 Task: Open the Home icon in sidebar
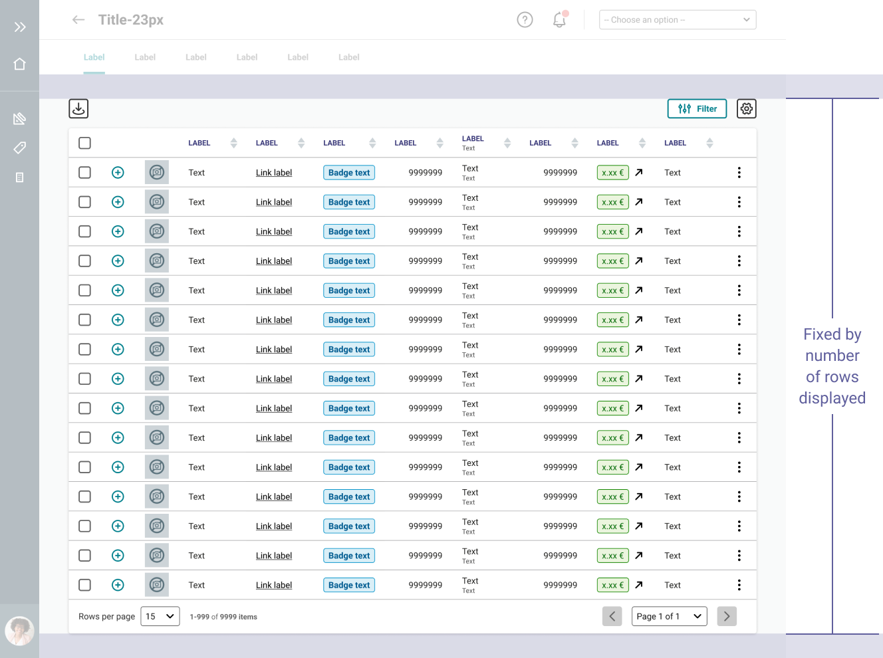tap(20, 64)
